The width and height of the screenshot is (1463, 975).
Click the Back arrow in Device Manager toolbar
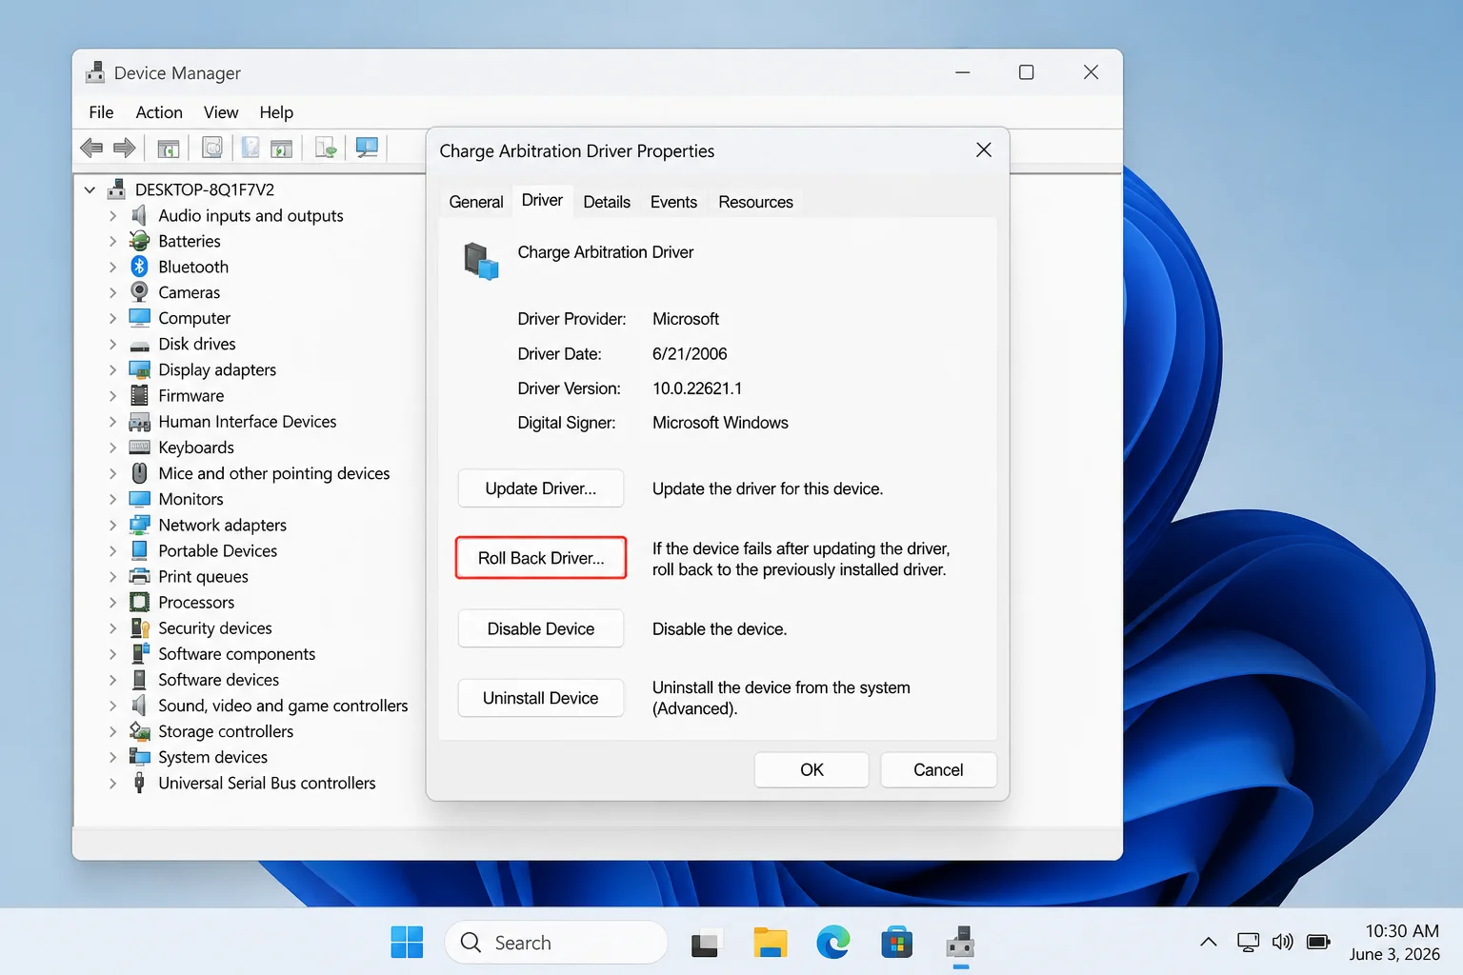[91, 148]
